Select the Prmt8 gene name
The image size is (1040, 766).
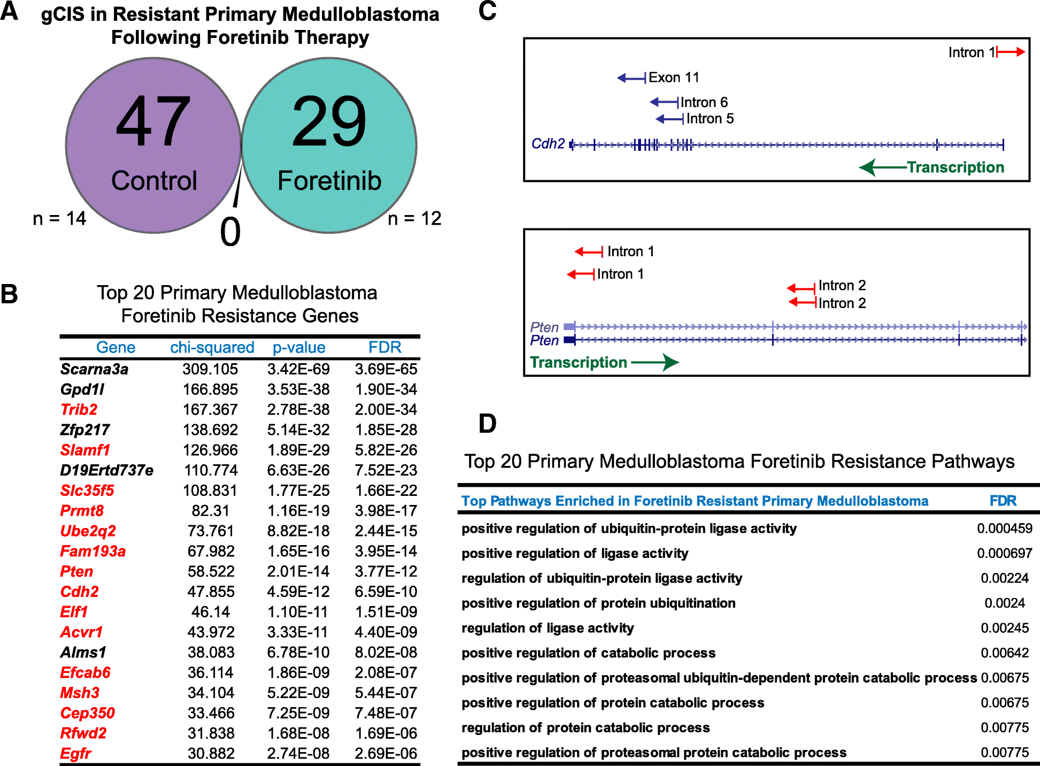tap(82, 511)
